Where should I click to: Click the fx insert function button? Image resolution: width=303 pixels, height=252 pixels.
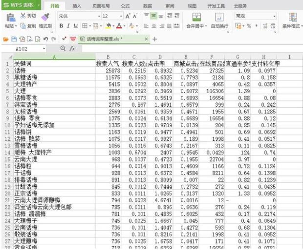coord(72,49)
